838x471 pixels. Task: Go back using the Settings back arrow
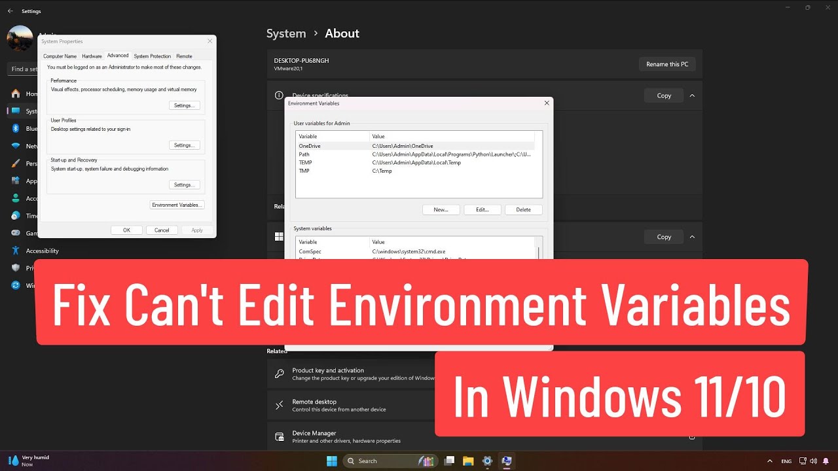10,11
